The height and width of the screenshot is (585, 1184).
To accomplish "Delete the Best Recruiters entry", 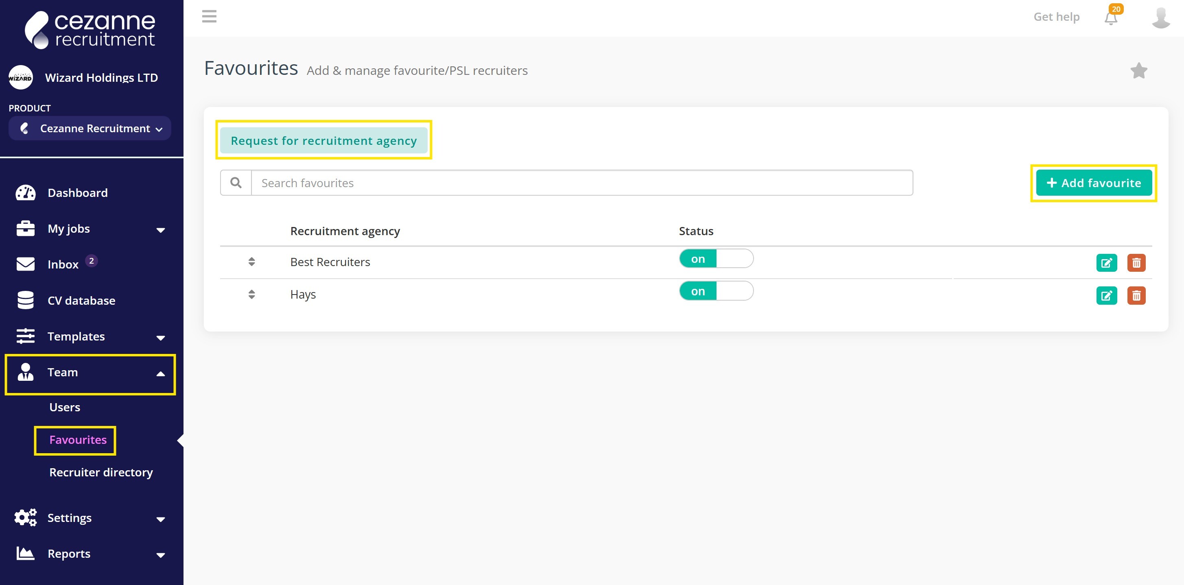I will (x=1136, y=263).
